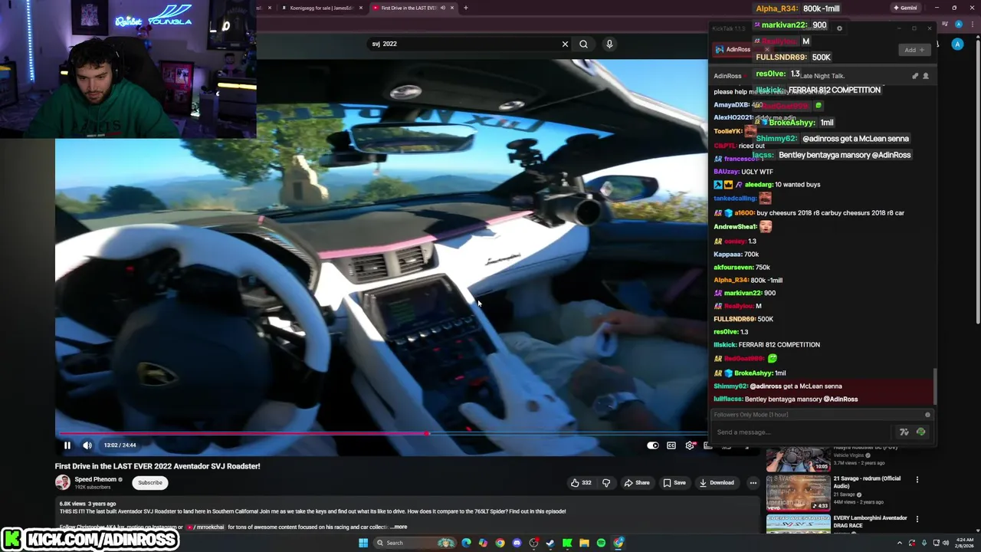Click the Followers Only Mode info icon
This screenshot has height=552, width=981.
pyautogui.click(x=927, y=415)
